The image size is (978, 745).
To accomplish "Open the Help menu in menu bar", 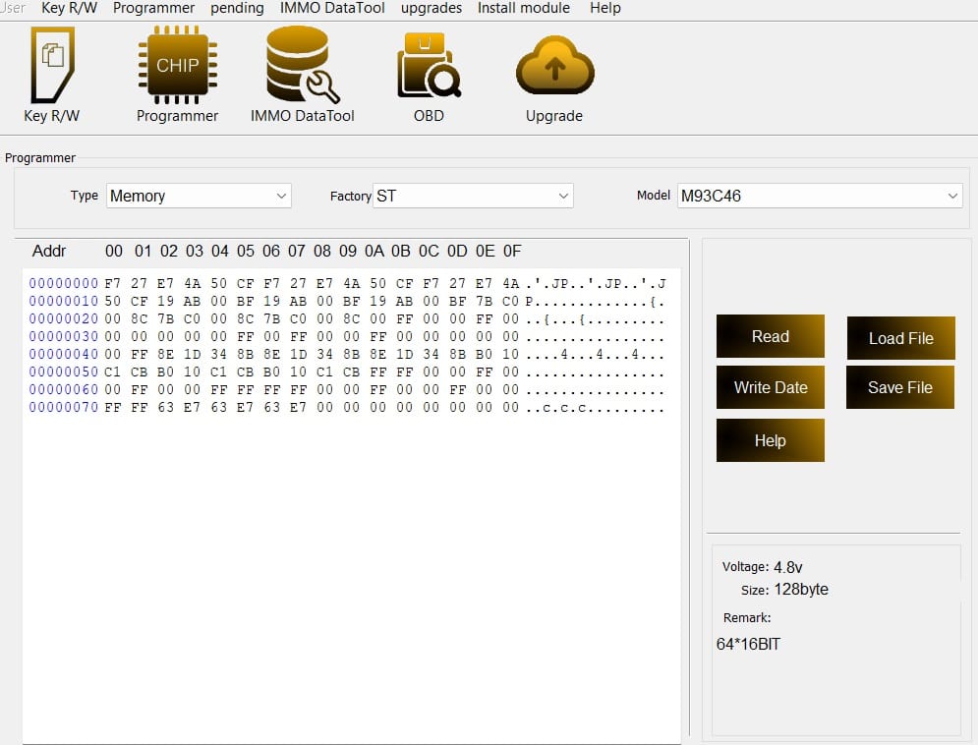I will [604, 8].
